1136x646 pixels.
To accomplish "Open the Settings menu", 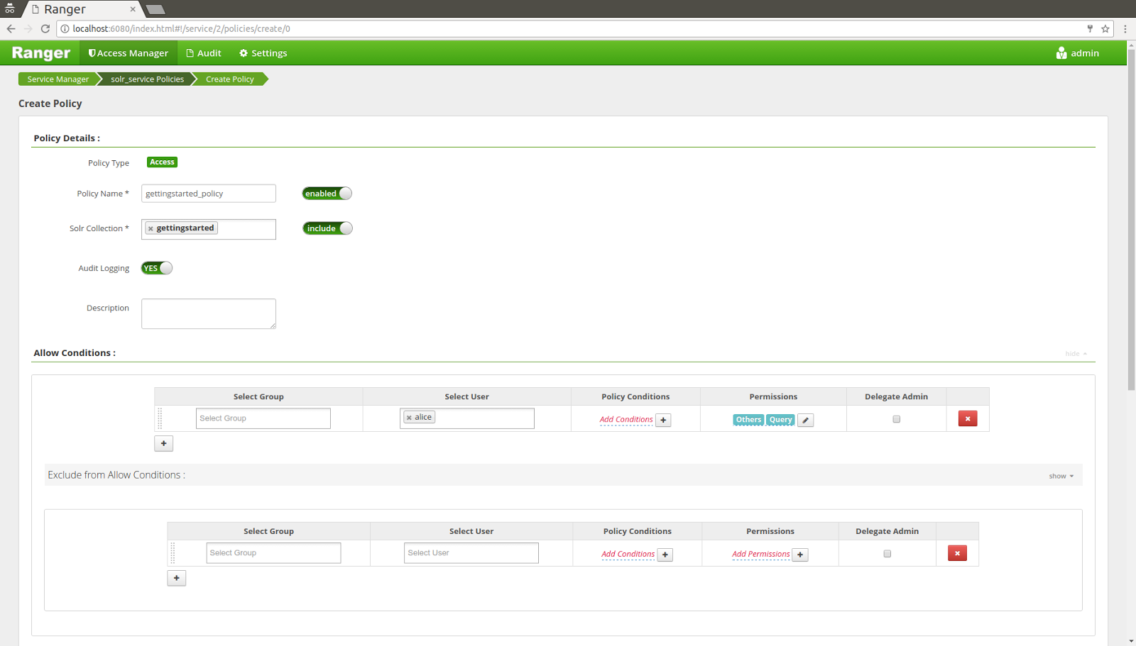I will tap(262, 52).
